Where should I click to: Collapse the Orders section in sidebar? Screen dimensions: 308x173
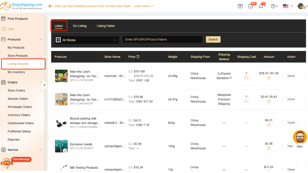(41, 83)
